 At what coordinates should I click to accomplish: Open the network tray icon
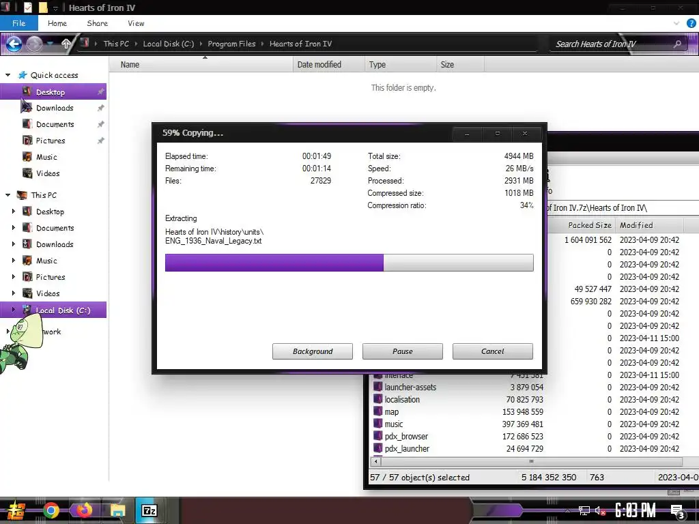click(x=584, y=510)
